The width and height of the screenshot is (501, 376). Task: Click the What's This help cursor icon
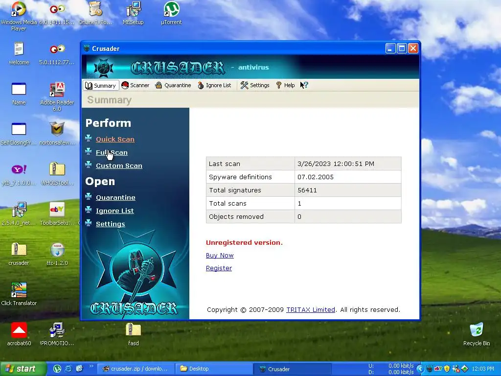(x=304, y=85)
